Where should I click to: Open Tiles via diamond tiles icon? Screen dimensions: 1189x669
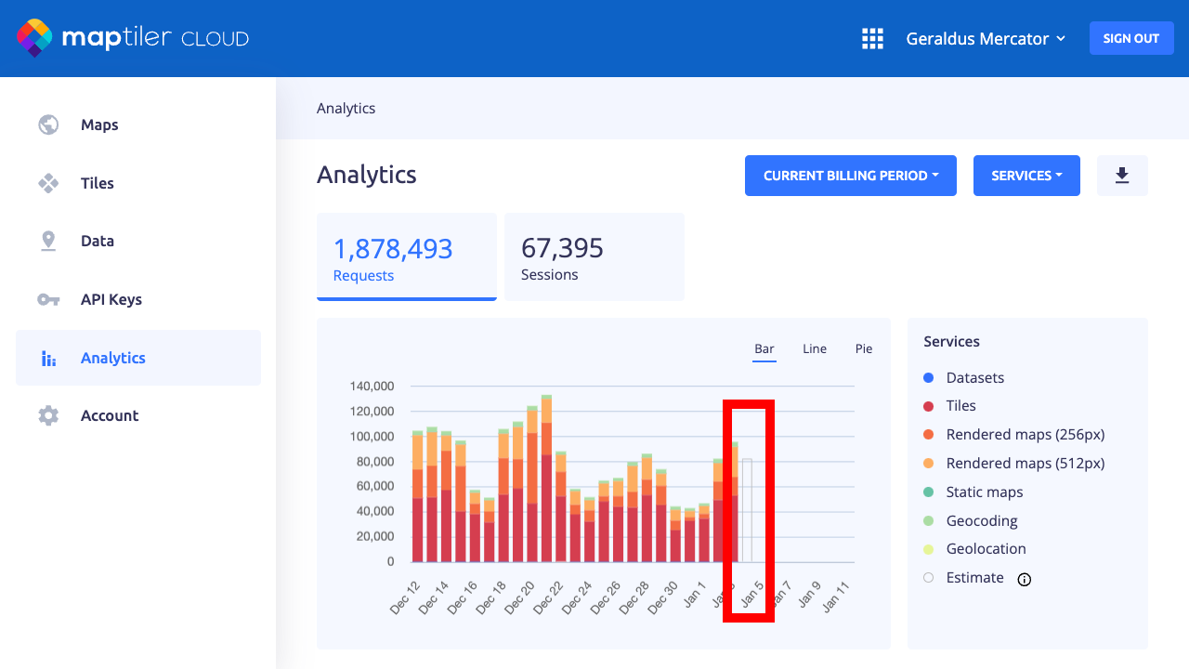[x=48, y=183]
